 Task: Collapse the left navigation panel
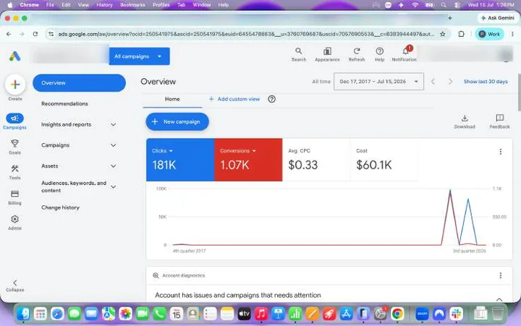tap(15, 286)
